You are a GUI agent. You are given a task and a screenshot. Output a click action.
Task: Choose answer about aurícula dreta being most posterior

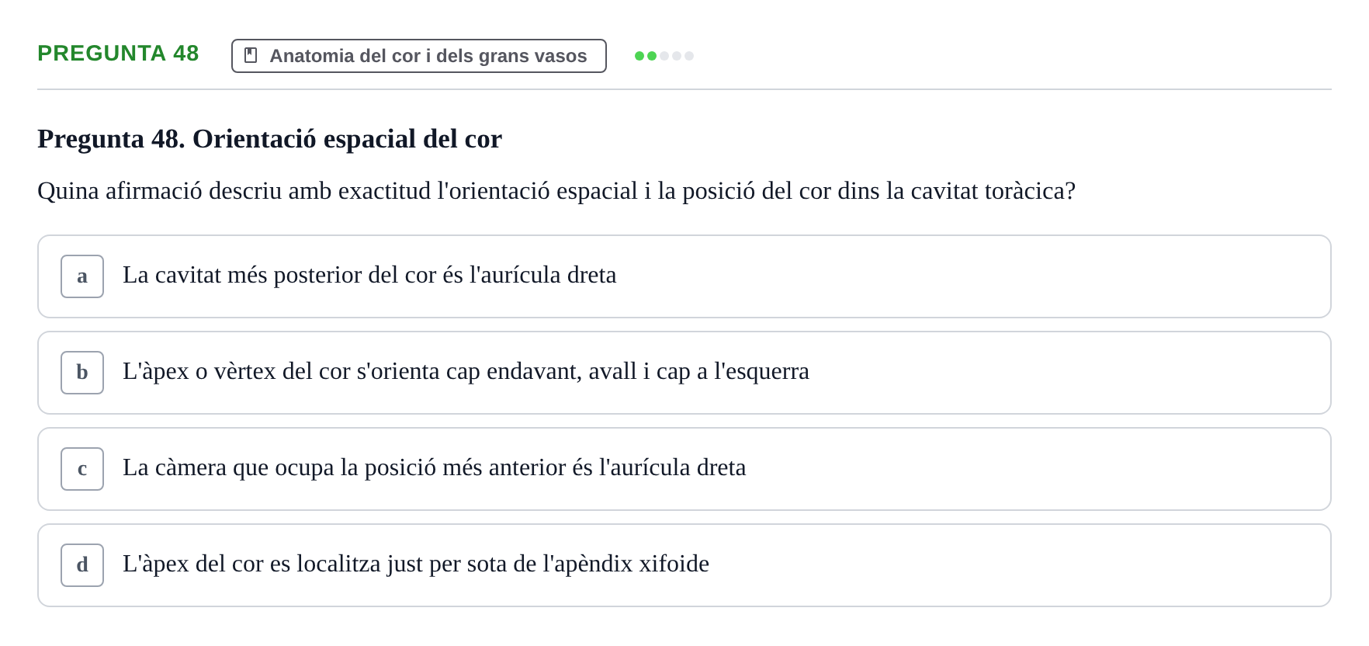[x=684, y=276]
